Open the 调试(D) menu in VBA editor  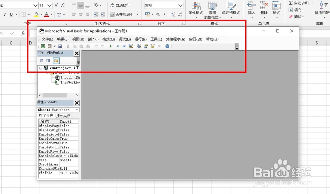click(125, 39)
